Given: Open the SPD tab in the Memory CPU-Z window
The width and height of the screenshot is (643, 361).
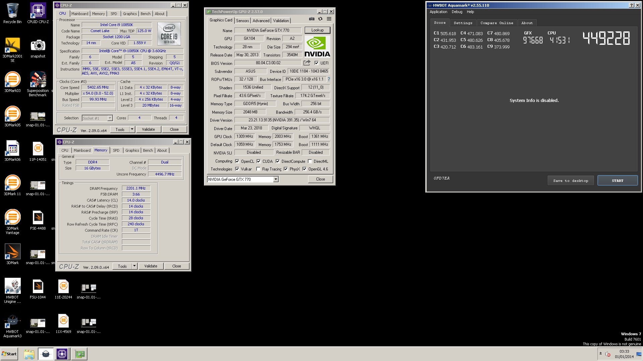Looking at the screenshot, I should pyautogui.click(x=116, y=150).
